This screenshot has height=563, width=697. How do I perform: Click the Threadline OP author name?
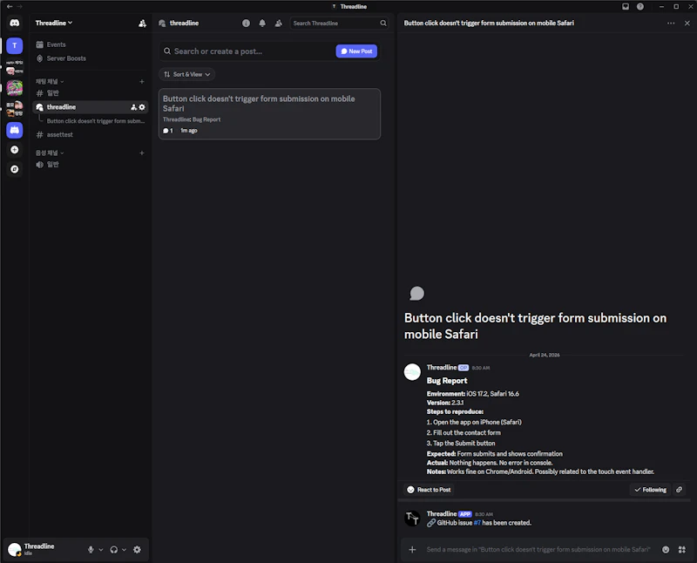click(x=442, y=367)
